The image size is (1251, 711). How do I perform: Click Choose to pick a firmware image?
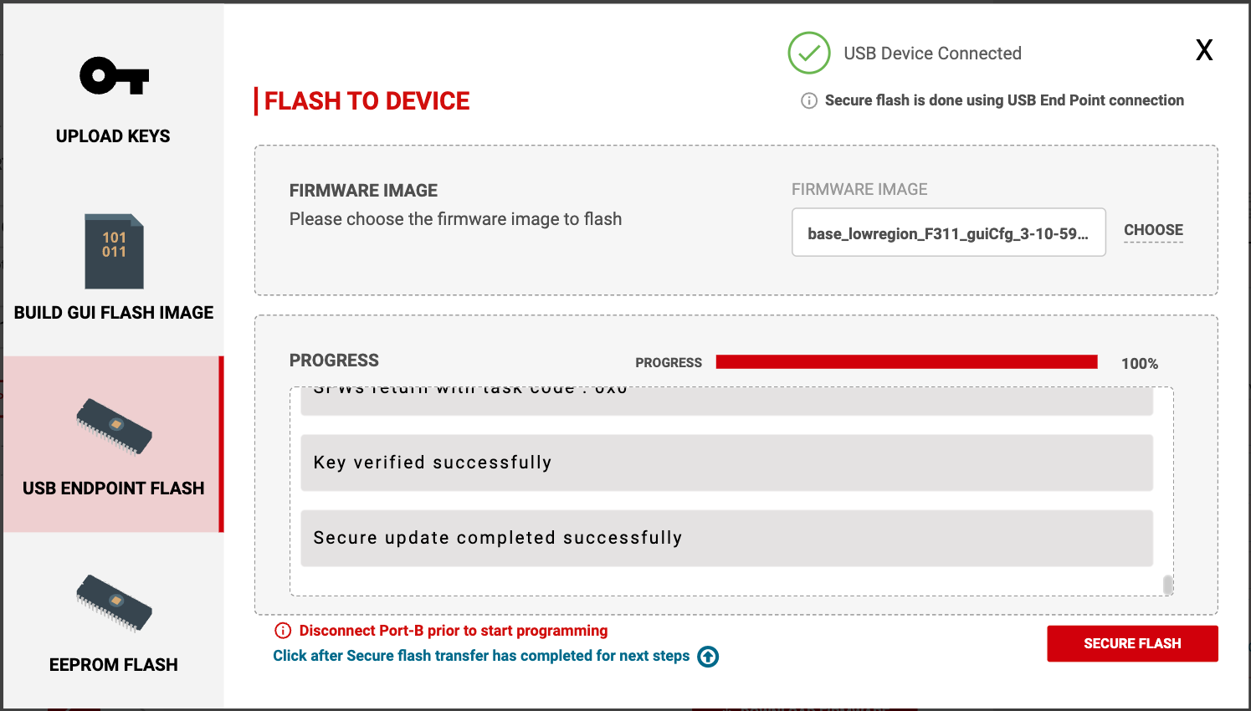[x=1153, y=230]
